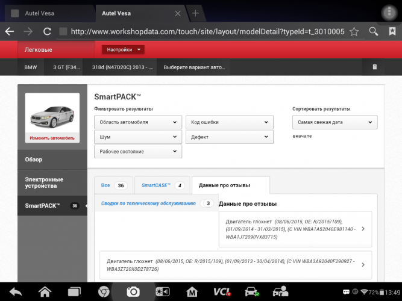This screenshot has height=301, width=402.
Task: Open Самая свежая дата sort dropdown
Action: pos(335,122)
